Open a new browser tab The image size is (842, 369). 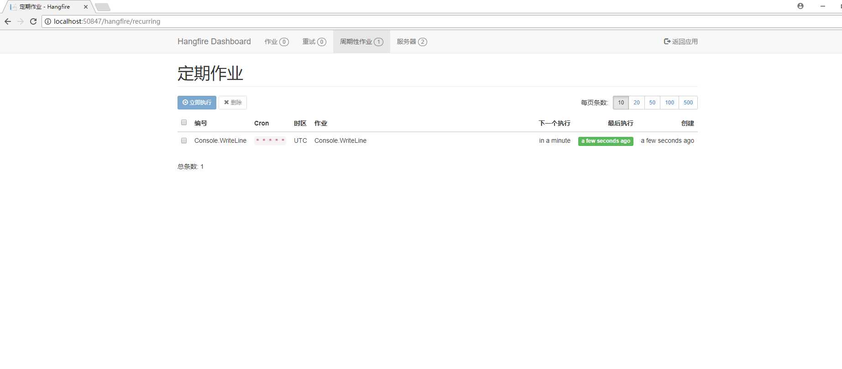[x=103, y=7]
